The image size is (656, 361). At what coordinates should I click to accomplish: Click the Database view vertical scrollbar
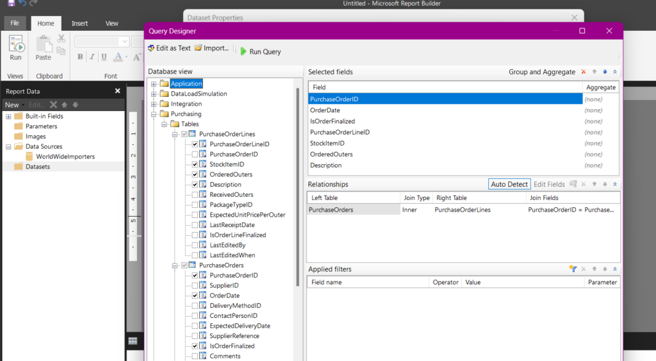298,187
